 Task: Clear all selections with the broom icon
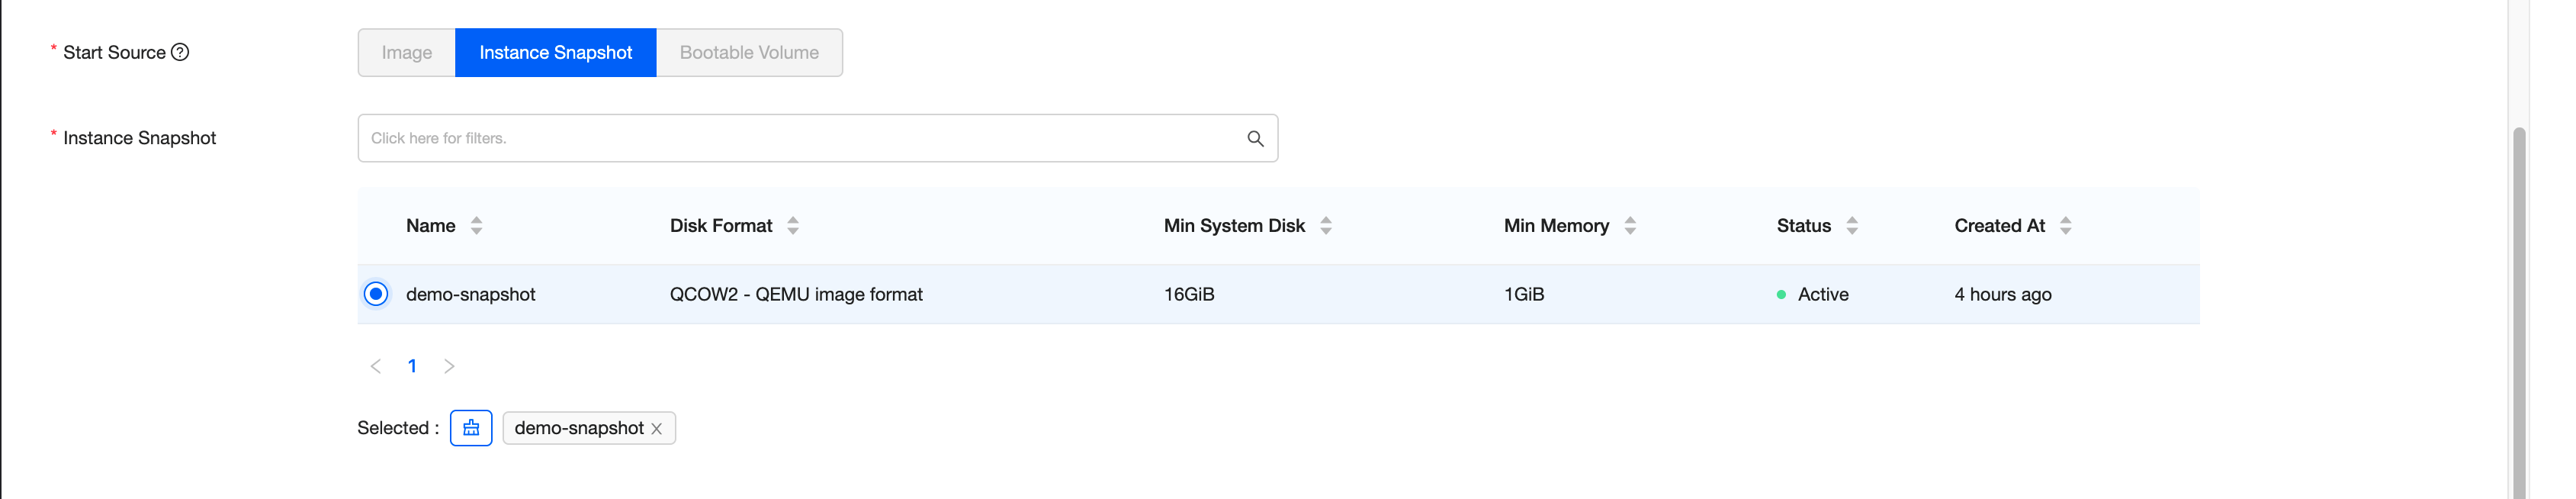click(471, 428)
